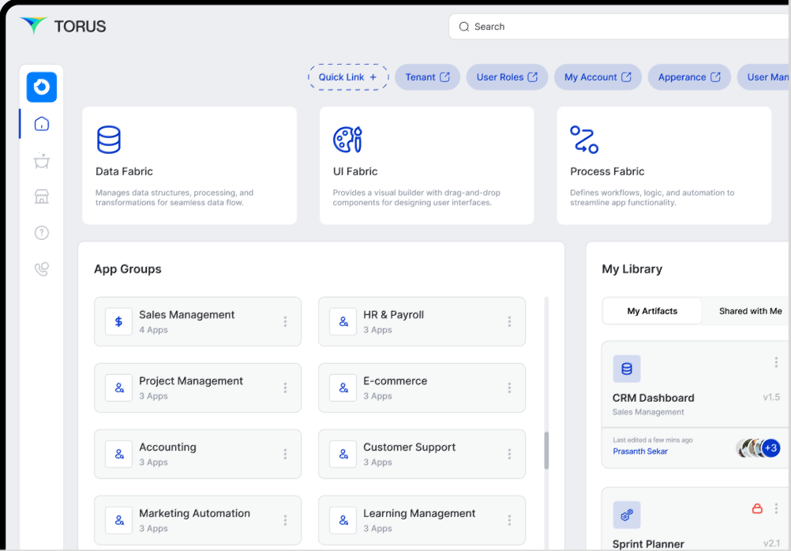This screenshot has width=791, height=551.
Task: Switch to the Shared with Me tab
Action: pyautogui.click(x=750, y=311)
